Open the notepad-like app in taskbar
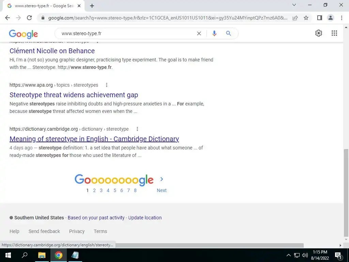Screen dimensions: 349x262 75,255
